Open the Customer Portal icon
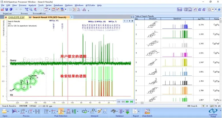 pyautogui.click(x=213, y=111)
